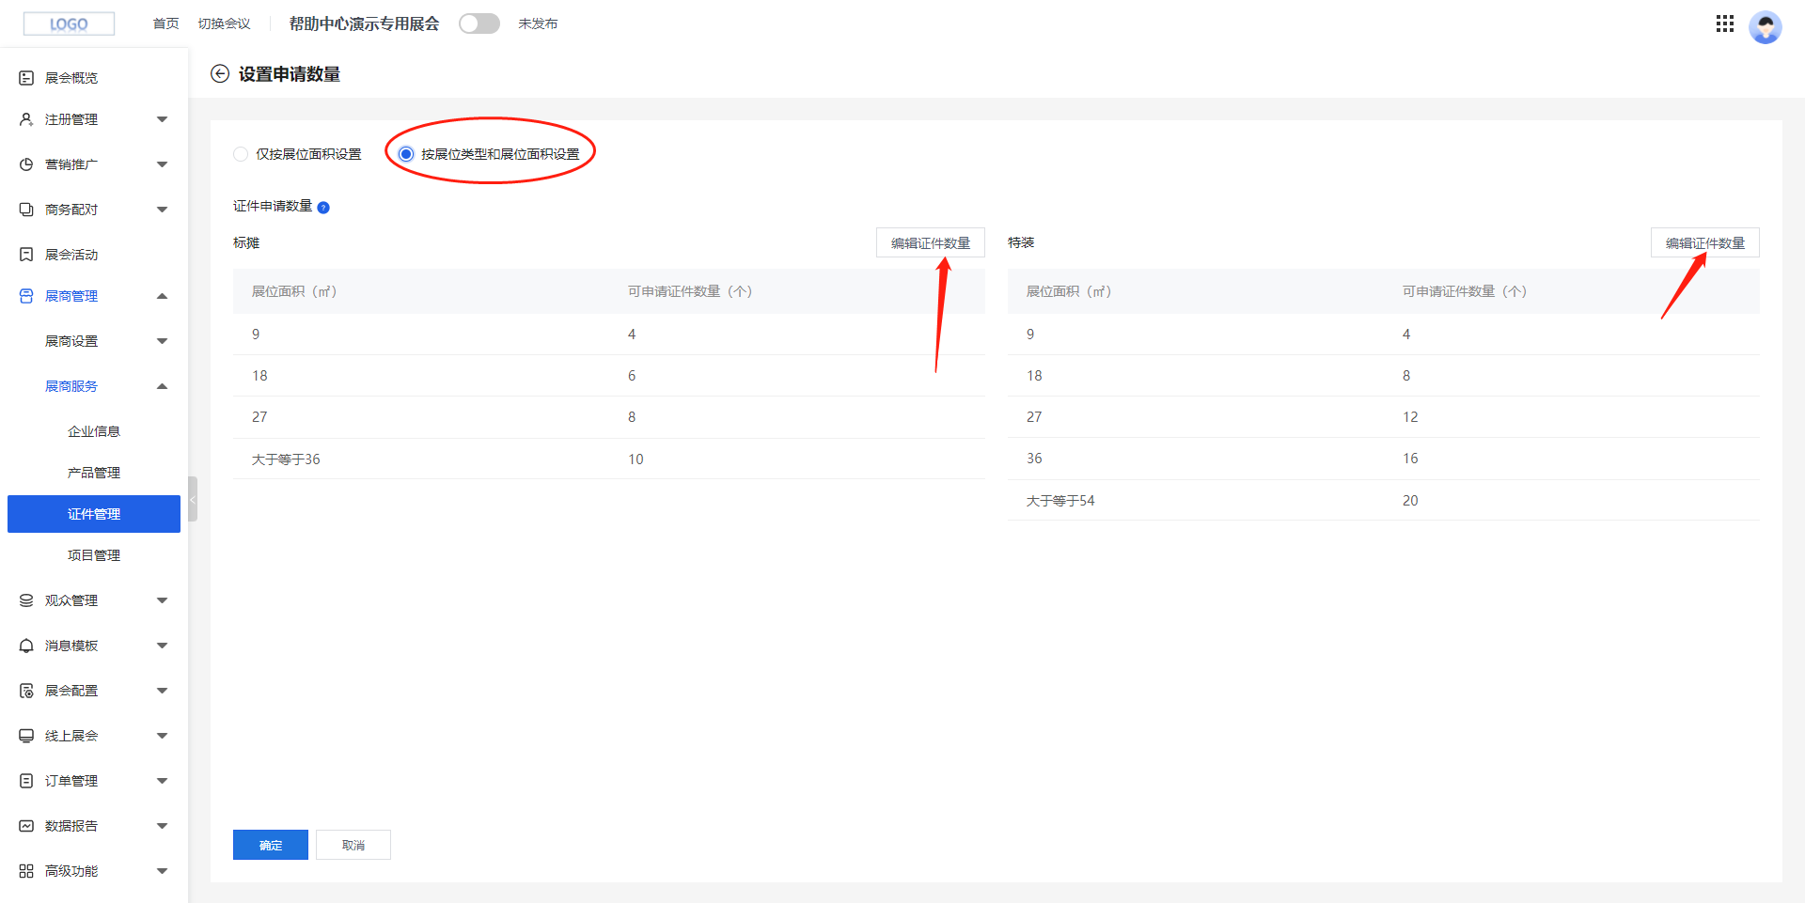The image size is (1805, 903).
Task: Open the apps grid icon
Action: click(1724, 23)
